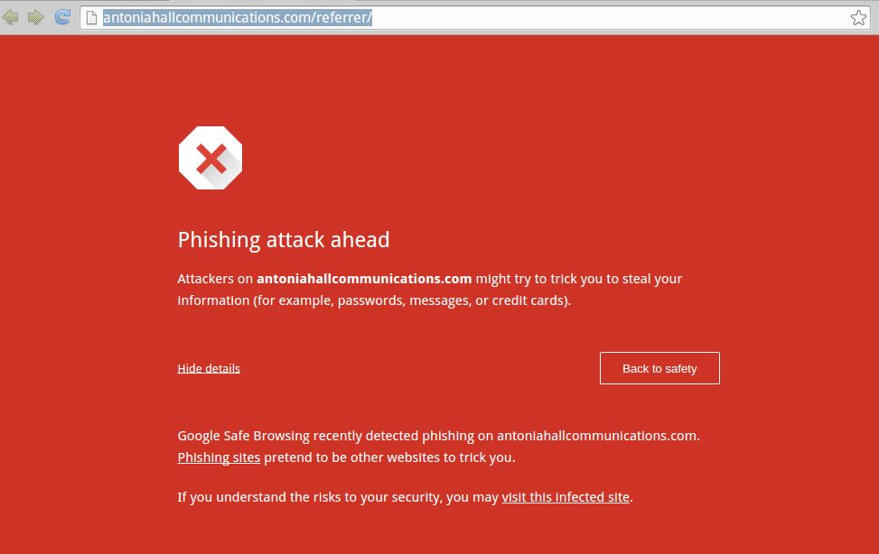Click 'information (for example, passwords' text line
Viewport: 879px width, 554px height.
[374, 300]
